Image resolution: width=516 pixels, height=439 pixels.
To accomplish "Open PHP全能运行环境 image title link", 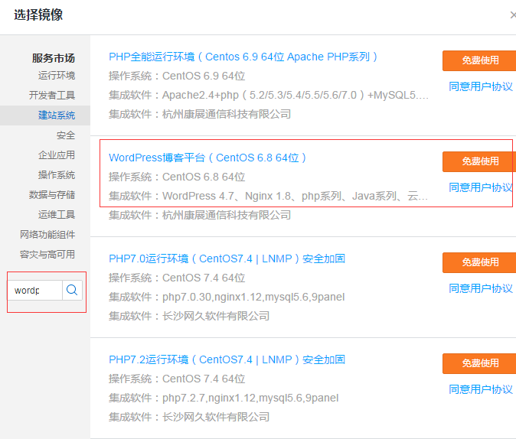I will [x=243, y=57].
